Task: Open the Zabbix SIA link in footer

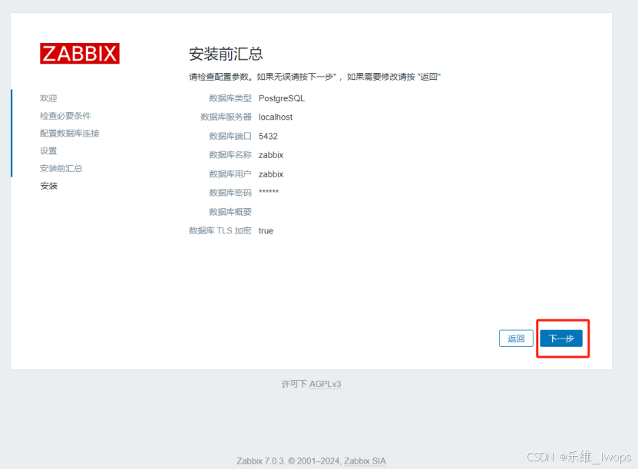Action: click(365, 461)
